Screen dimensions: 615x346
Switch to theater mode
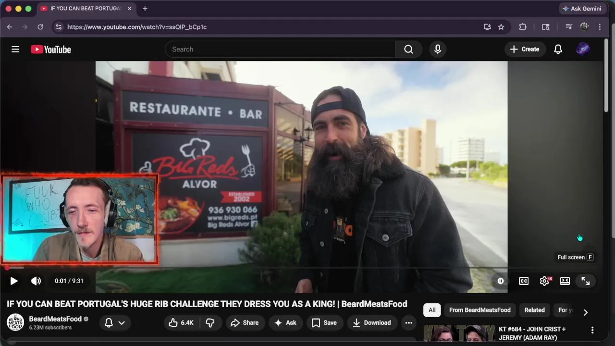click(565, 281)
